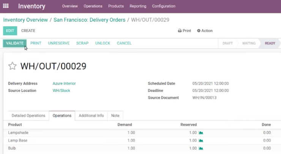This screenshot has height=154, width=281.
Task: Open the Configuration menu
Action: pos(164,6)
